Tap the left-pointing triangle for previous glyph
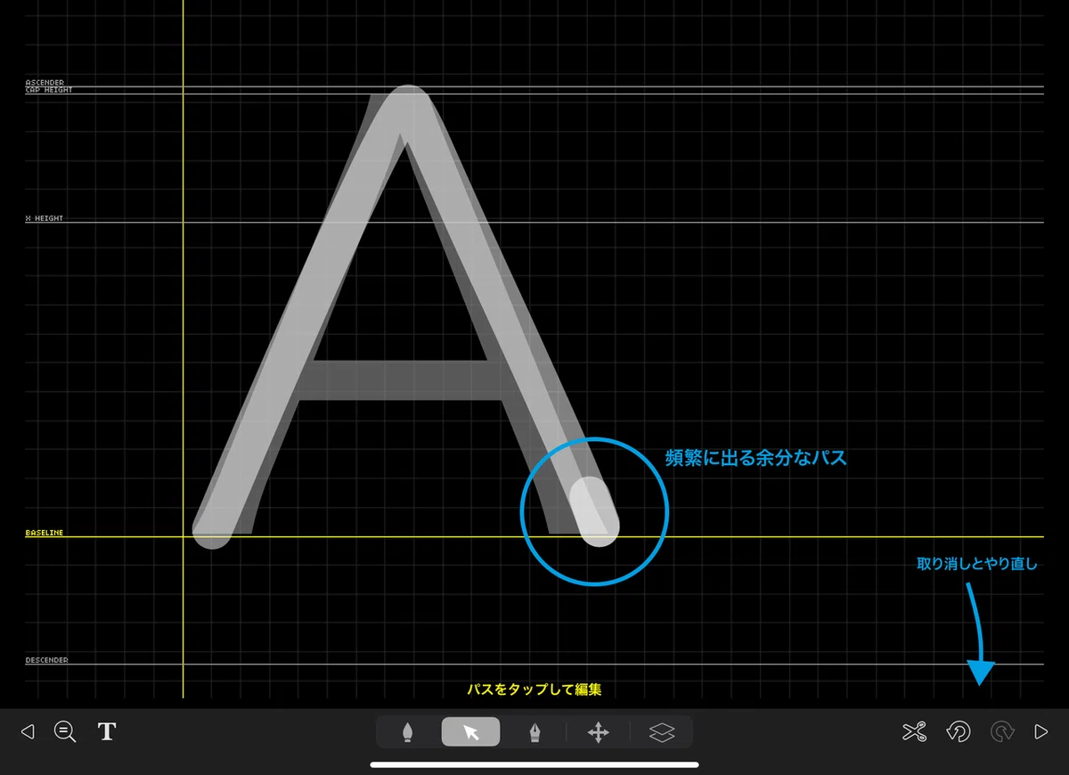 click(27, 732)
